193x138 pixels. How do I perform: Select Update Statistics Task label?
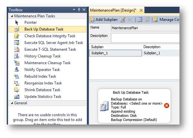click(x=43, y=97)
